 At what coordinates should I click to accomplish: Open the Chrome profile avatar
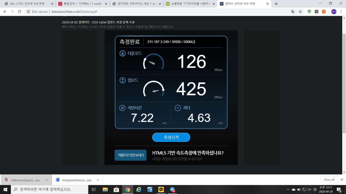coord(334,12)
